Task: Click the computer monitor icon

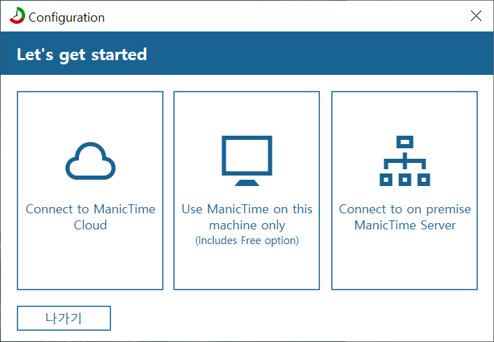Action: click(x=247, y=161)
